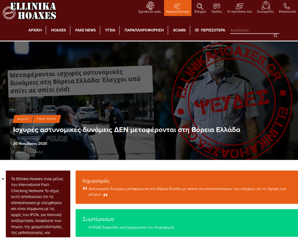Click the Επικοινωνία phone icon
This screenshot has width=298, height=241.
click(x=287, y=6)
